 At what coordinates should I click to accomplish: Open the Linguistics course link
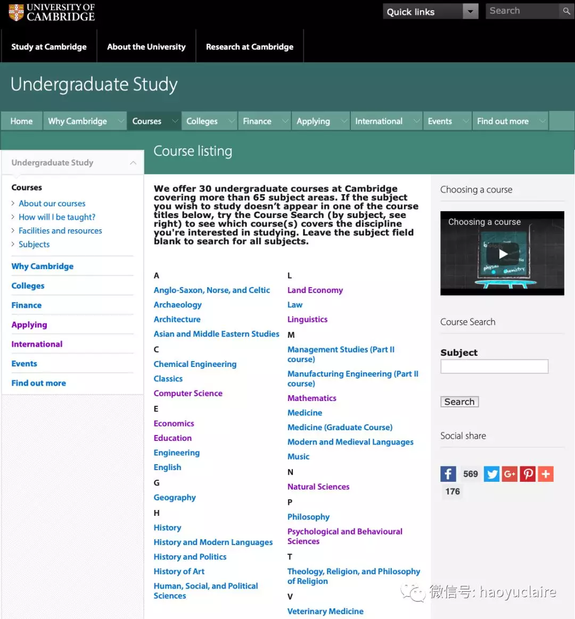pos(307,320)
